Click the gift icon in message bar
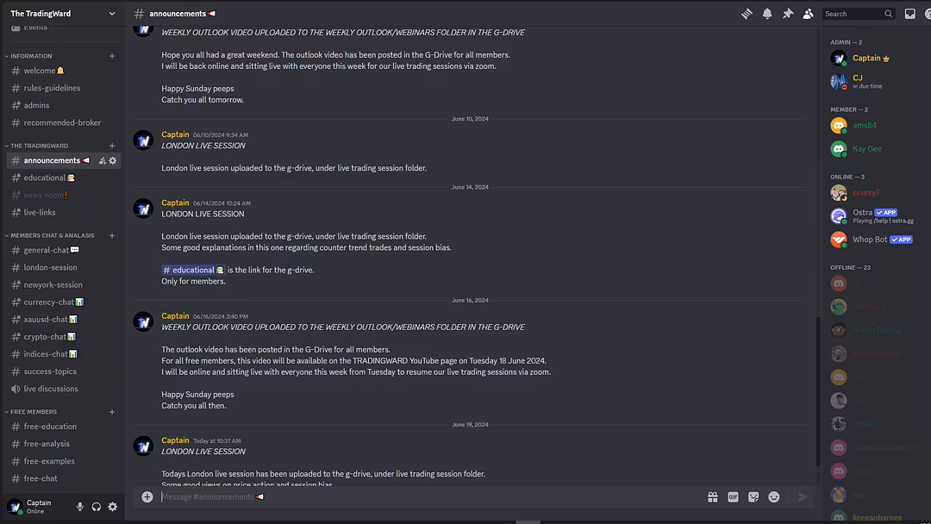 713,496
